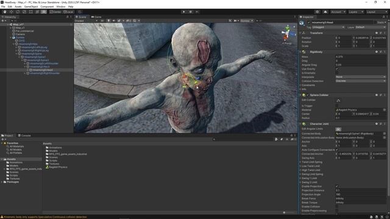Toggle scene lighting bulb icon

[x=108, y=21]
